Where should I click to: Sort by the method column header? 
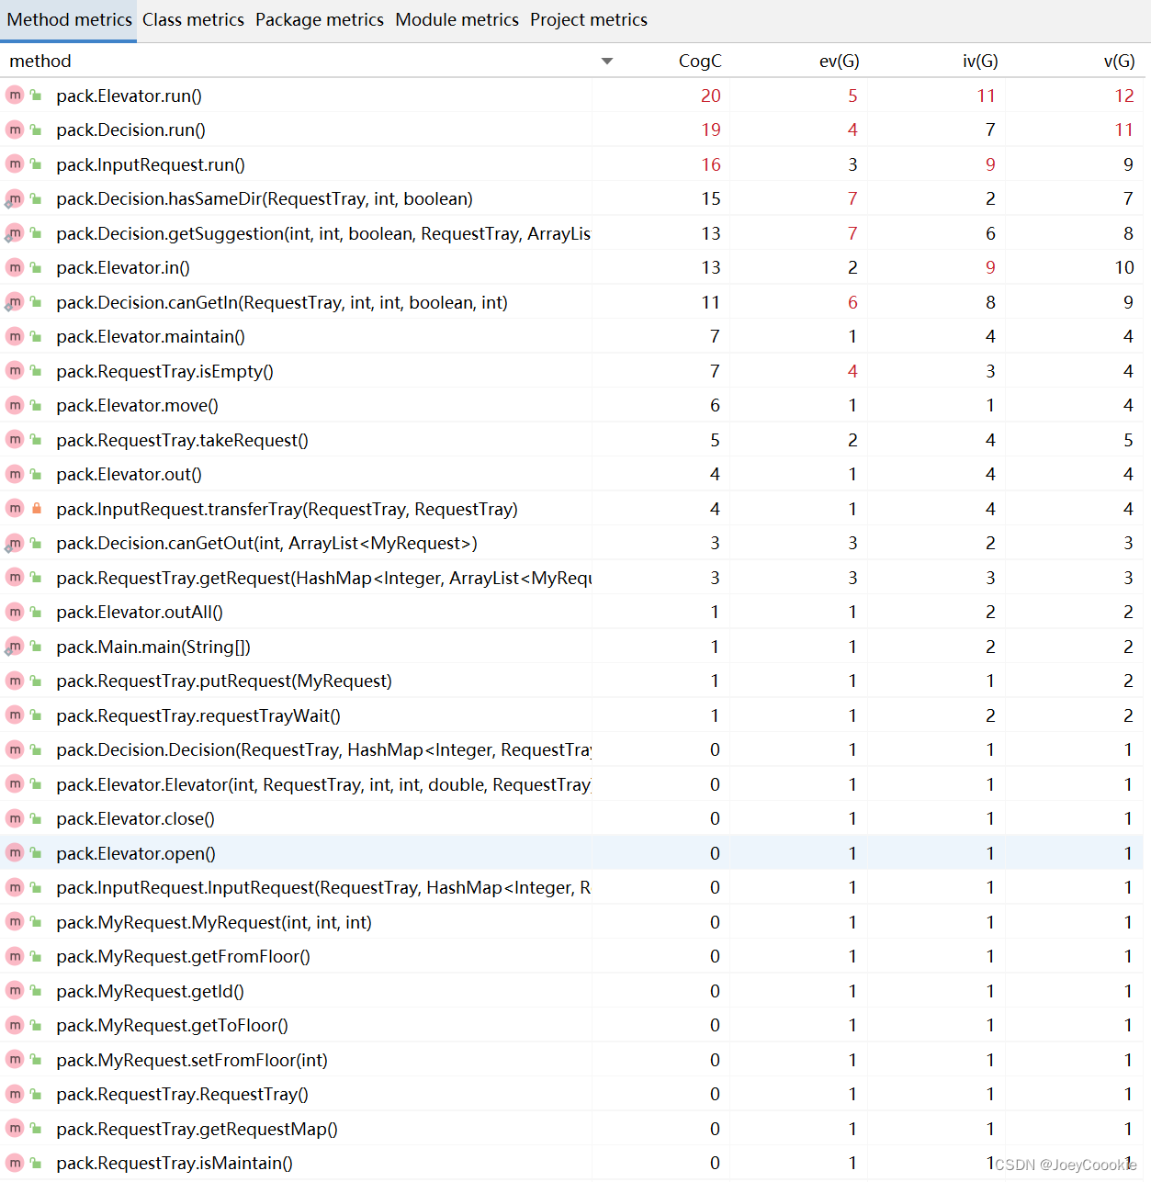pyautogui.click(x=40, y=61)
